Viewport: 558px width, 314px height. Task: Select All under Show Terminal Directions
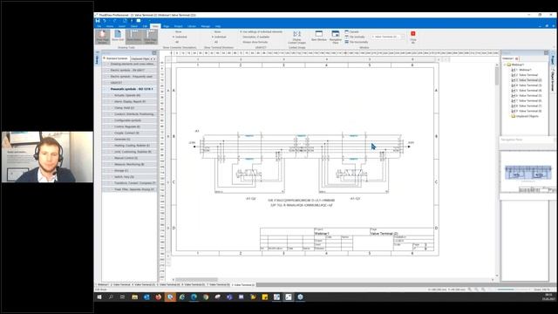215,42
